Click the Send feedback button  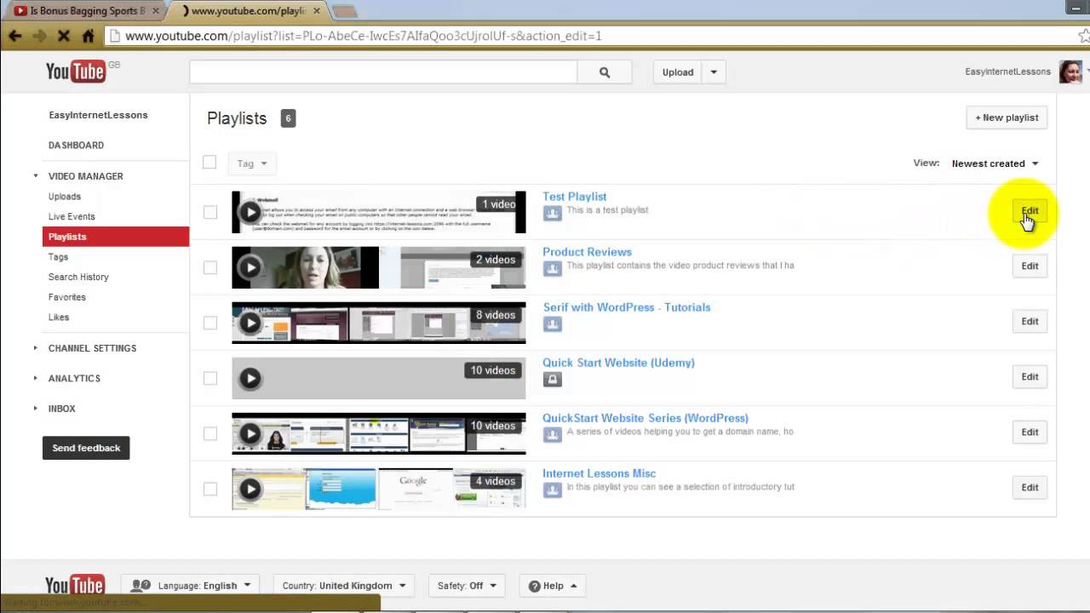point(86,448)
